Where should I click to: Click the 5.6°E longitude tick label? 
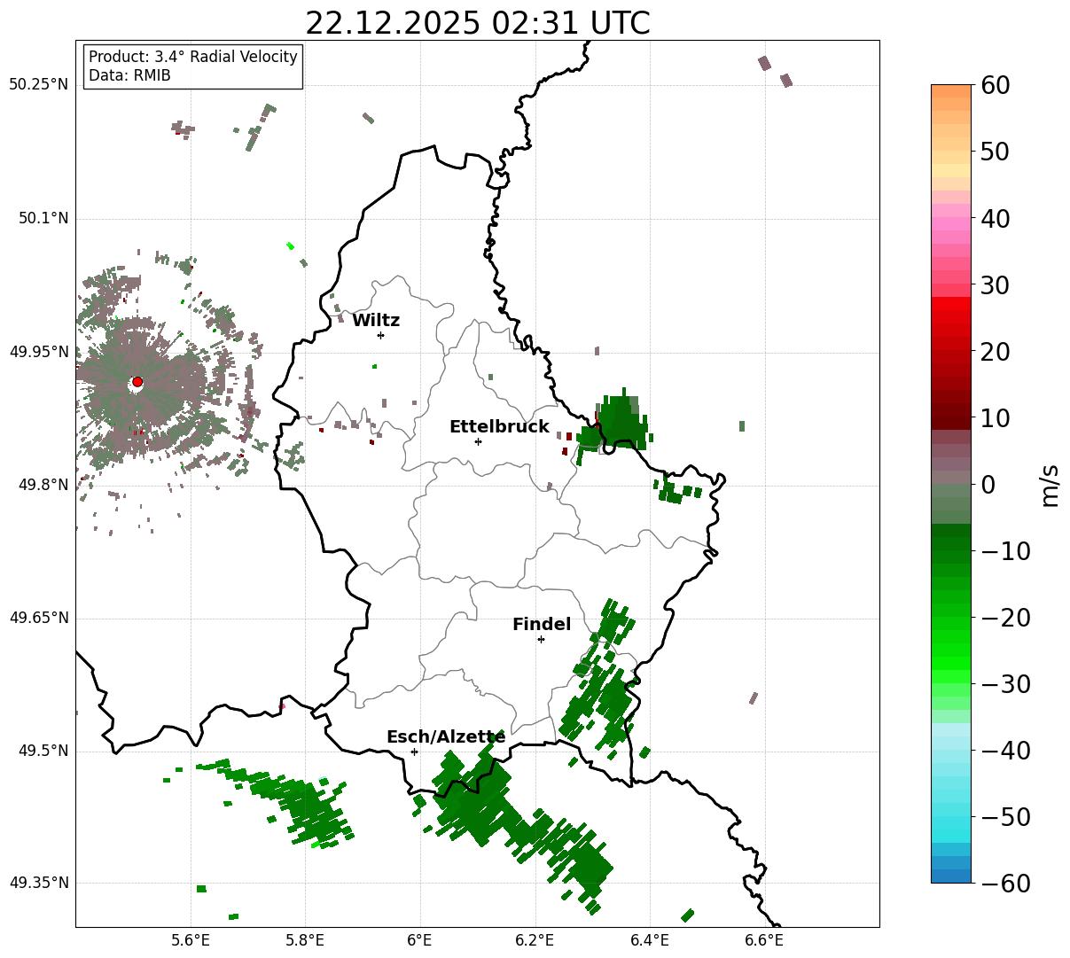pos(191,940)
